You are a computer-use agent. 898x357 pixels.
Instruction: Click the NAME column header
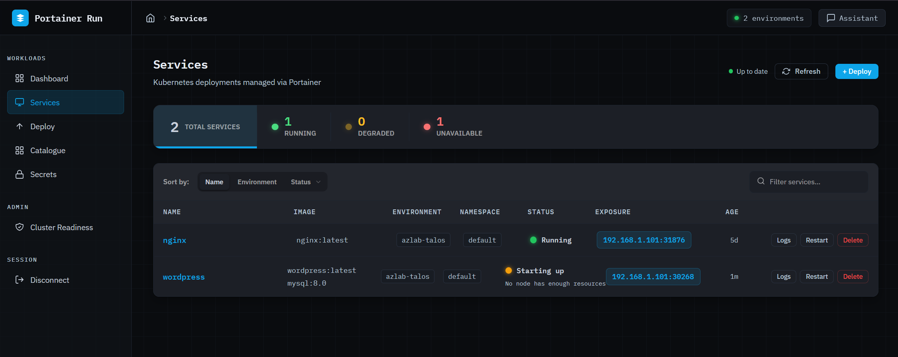[172, 212]
